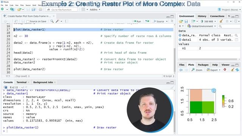242x136 pixels.
Task: Close the Create Raster Plot script tab
Action: (54, 16)
